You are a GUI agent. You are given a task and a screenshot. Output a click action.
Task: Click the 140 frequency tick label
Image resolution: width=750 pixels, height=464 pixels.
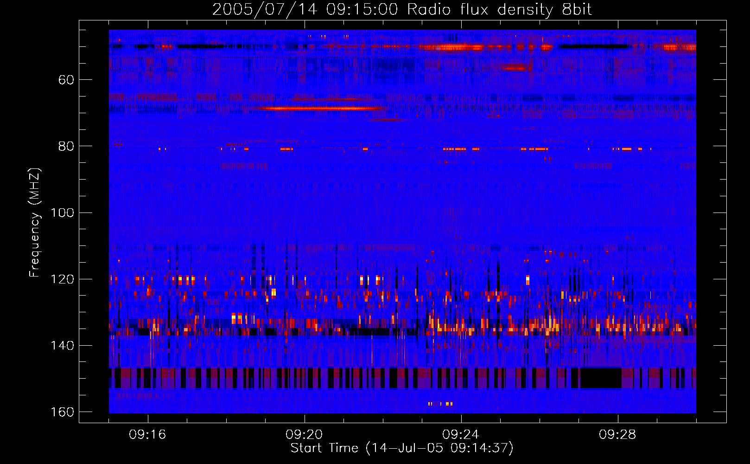pos(63,346)
